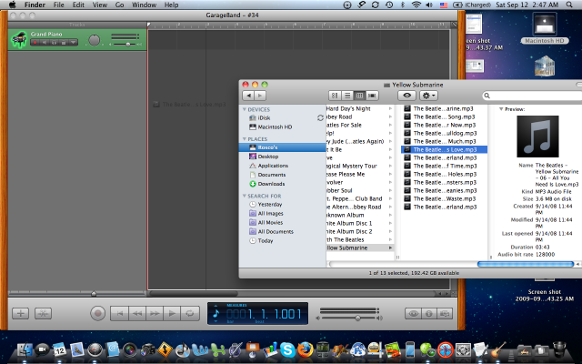Mute the Grand Piano track
This screenshot has width=582, height=364.
point(45,43)
